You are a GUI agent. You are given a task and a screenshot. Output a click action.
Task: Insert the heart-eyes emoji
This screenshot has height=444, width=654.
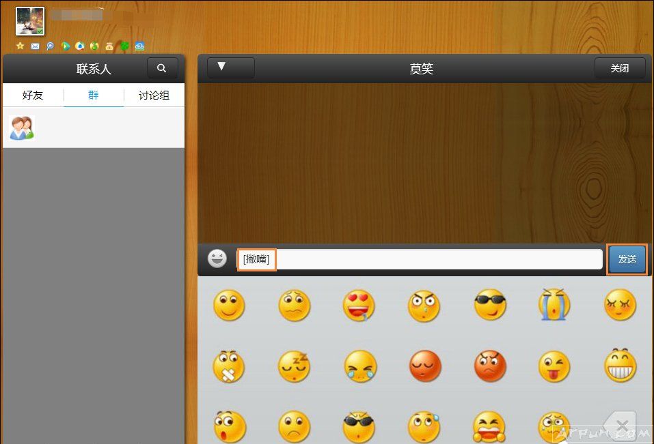click(359, 305)
